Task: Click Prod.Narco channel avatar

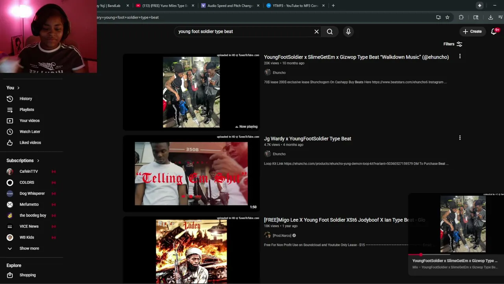Action: click(x=267, y=235)
